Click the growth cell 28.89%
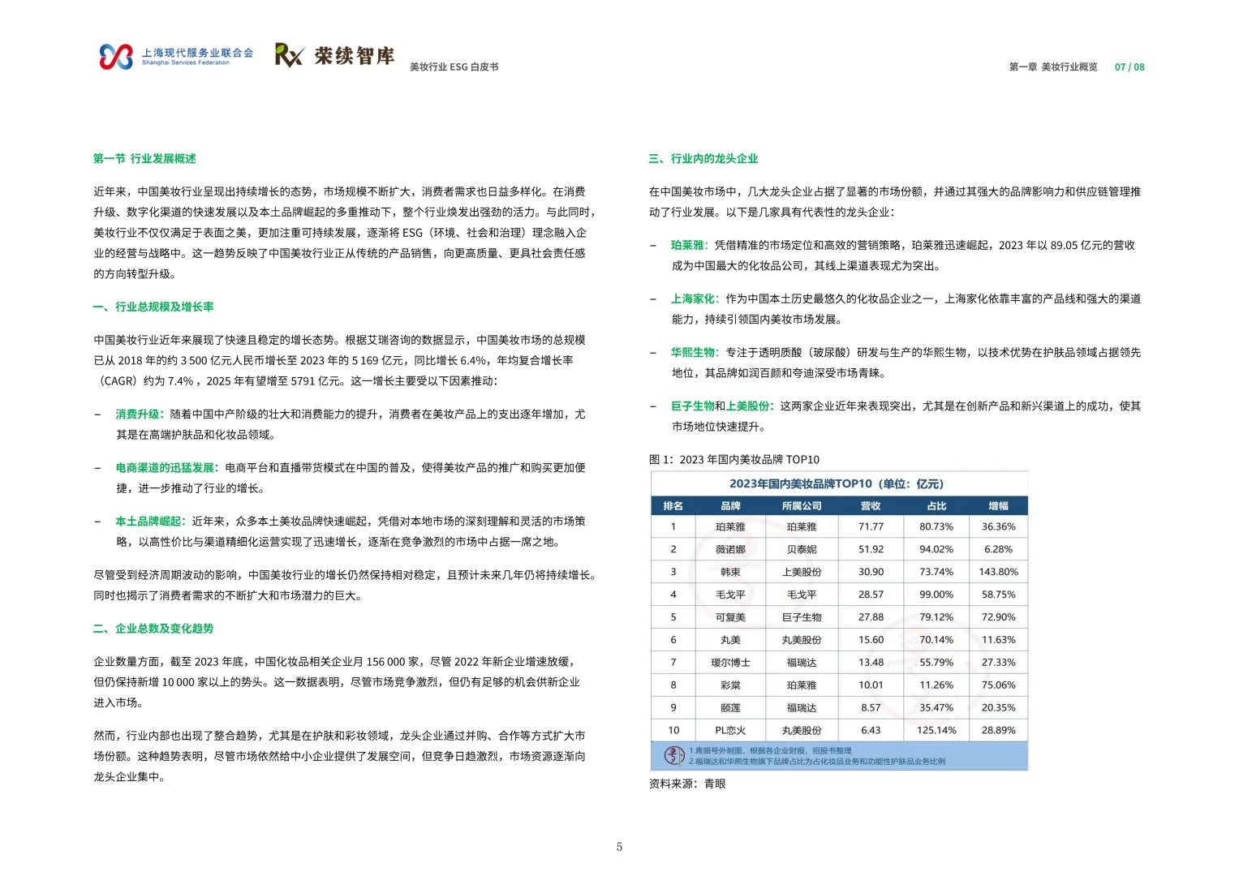The height and width of the screenshot is (876, 1239). [998, 732]
